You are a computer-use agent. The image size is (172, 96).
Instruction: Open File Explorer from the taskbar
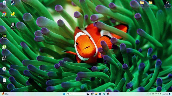click(96, 94)
